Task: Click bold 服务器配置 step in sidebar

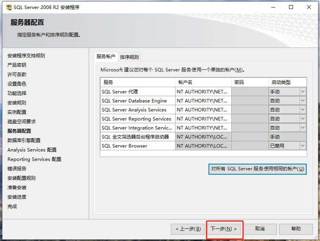Action: 19,131
